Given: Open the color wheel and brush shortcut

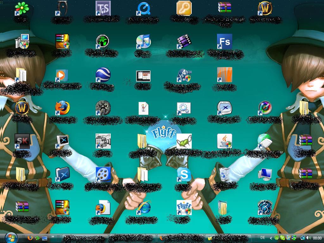Looking at the screenshot, I should pyautogui.click(x=265, y=108).
